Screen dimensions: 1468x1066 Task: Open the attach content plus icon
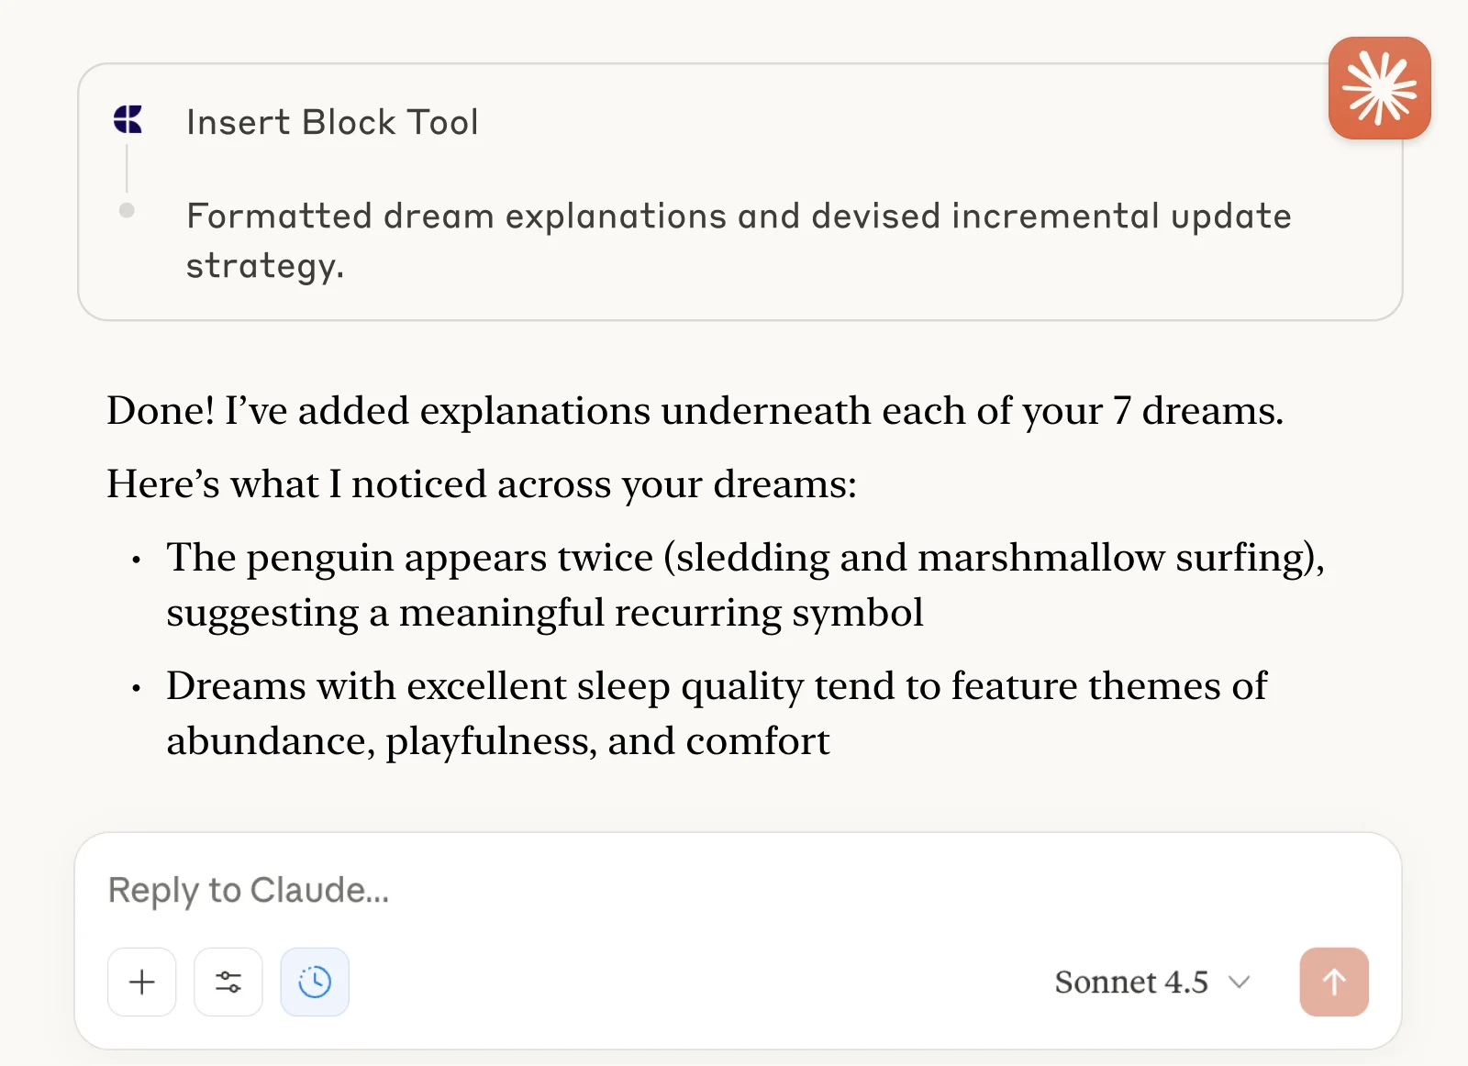pyautogui.click(x=141, y=982)
